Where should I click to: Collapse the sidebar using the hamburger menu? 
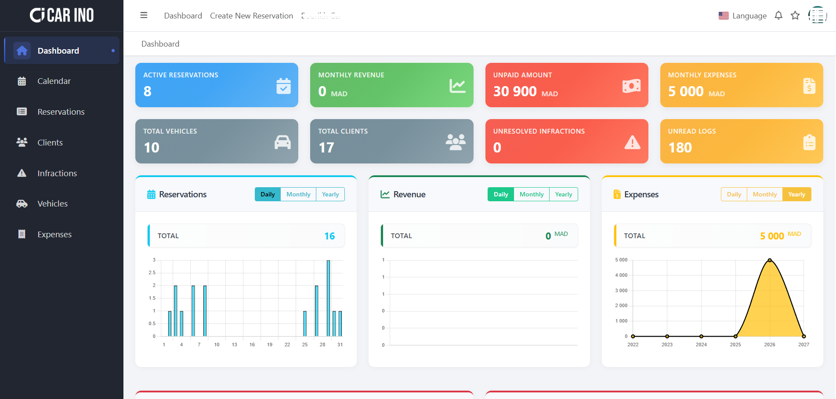tap(144, 15)
